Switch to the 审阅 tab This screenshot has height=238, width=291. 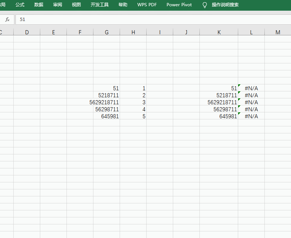[57, 5]
